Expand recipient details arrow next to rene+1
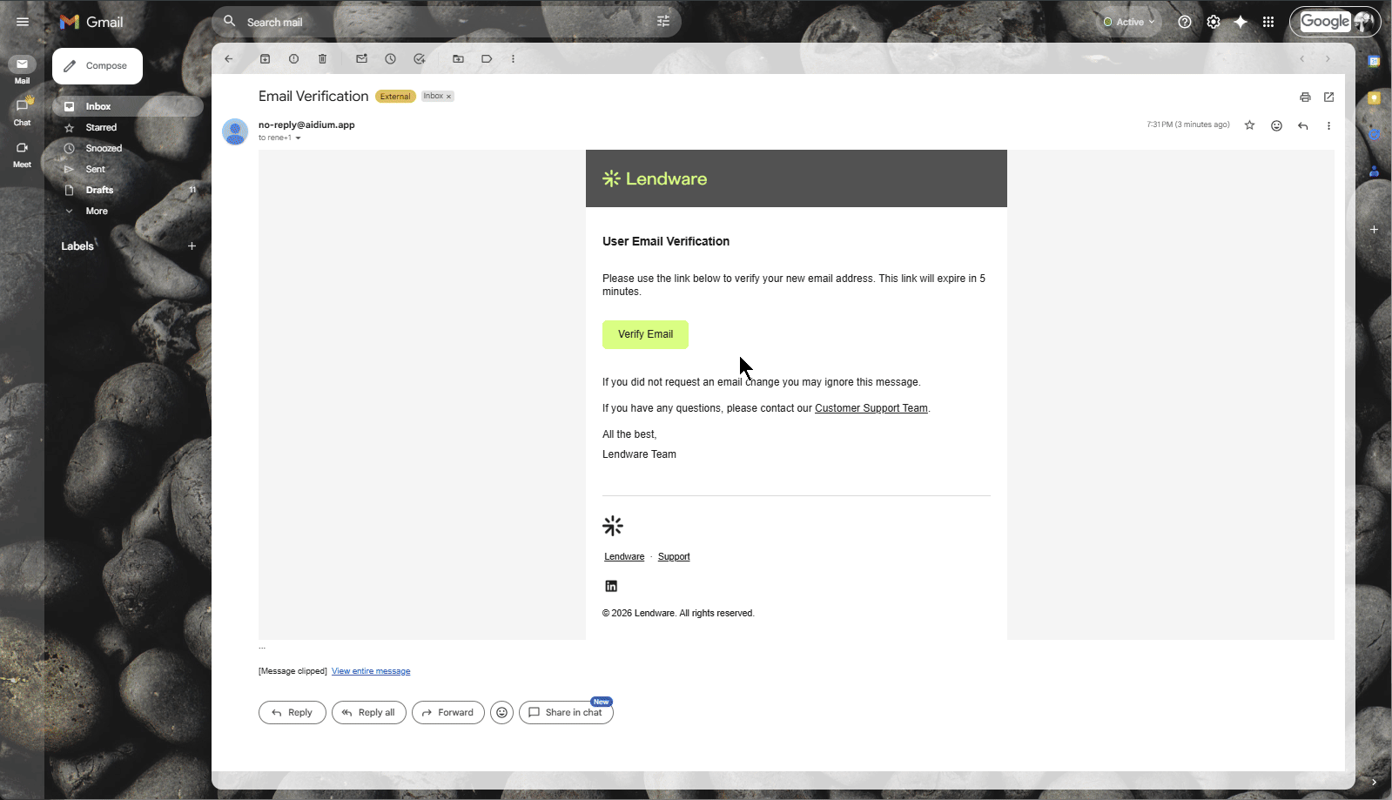1392x800 pixels. coord(298,138)
